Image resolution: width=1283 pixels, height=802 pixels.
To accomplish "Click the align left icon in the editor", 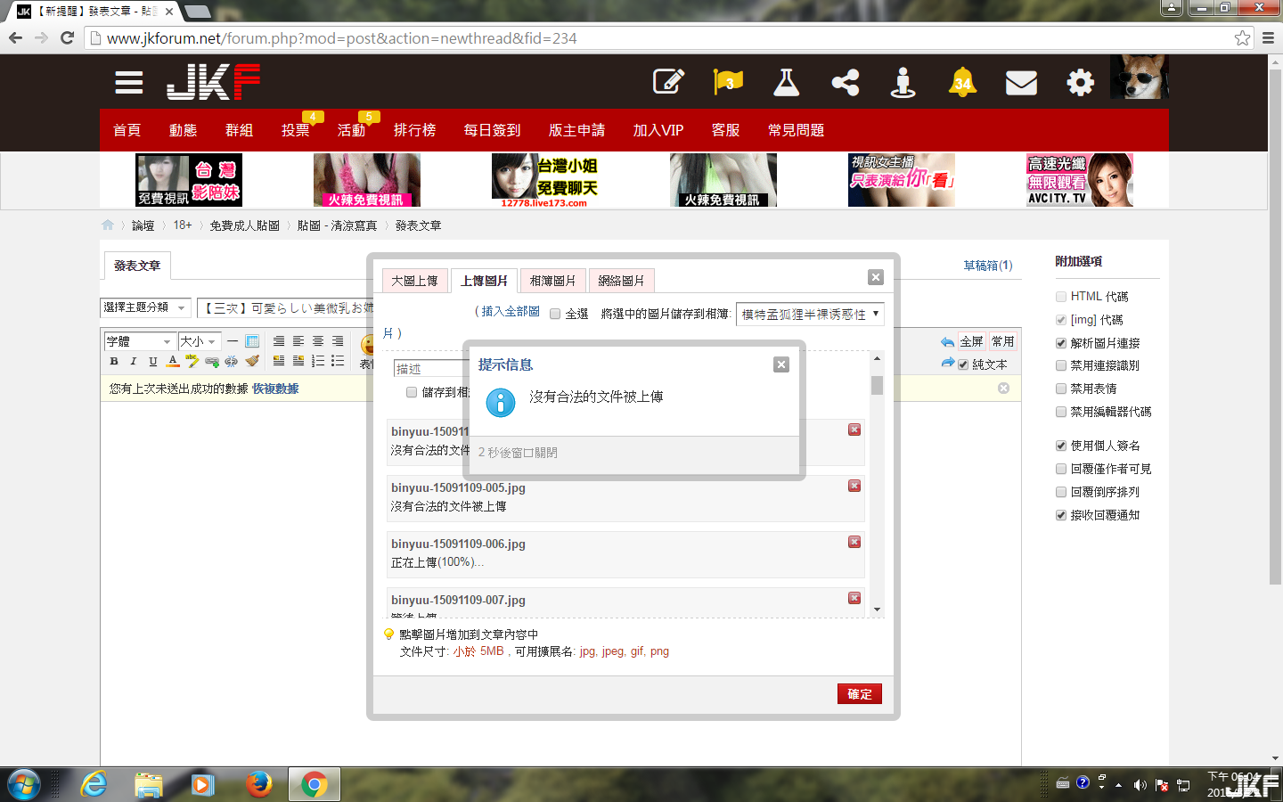I will (298, 341).
